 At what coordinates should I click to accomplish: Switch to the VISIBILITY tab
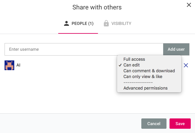pos(118,23)
